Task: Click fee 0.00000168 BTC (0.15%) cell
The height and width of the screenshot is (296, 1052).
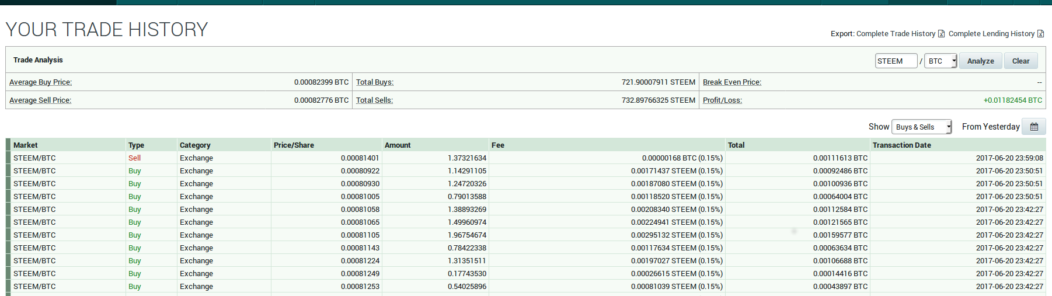Action: pos(682,158)
